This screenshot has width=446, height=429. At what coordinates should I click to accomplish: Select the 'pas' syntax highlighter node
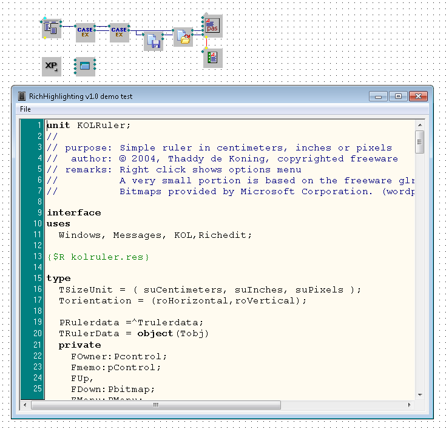(212, 25)
